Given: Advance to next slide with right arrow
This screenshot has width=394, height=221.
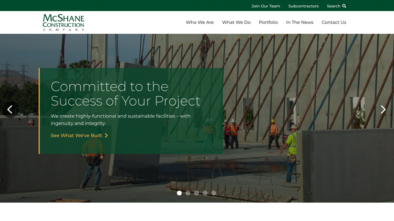Looking at the screenshot, I should pyautogui.click(x=383, y=109).
